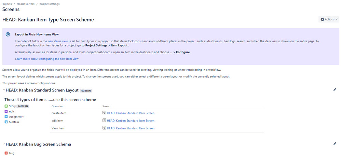Click the gear icon in Actions button
The height and width of the screenshot is (156, 341).
coord(322,19)
